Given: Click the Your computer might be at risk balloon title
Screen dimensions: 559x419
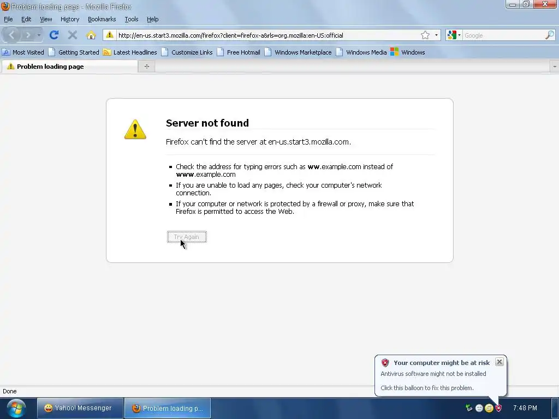Looking at the screenshot, I should [x=441, y=363].
